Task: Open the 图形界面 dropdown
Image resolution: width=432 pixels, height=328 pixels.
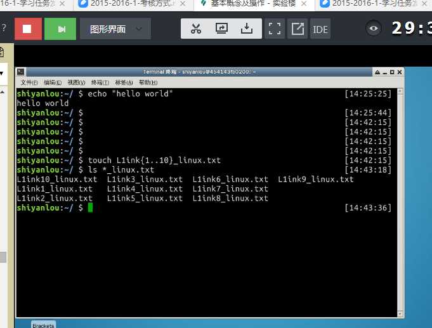Action: [115, 29]
